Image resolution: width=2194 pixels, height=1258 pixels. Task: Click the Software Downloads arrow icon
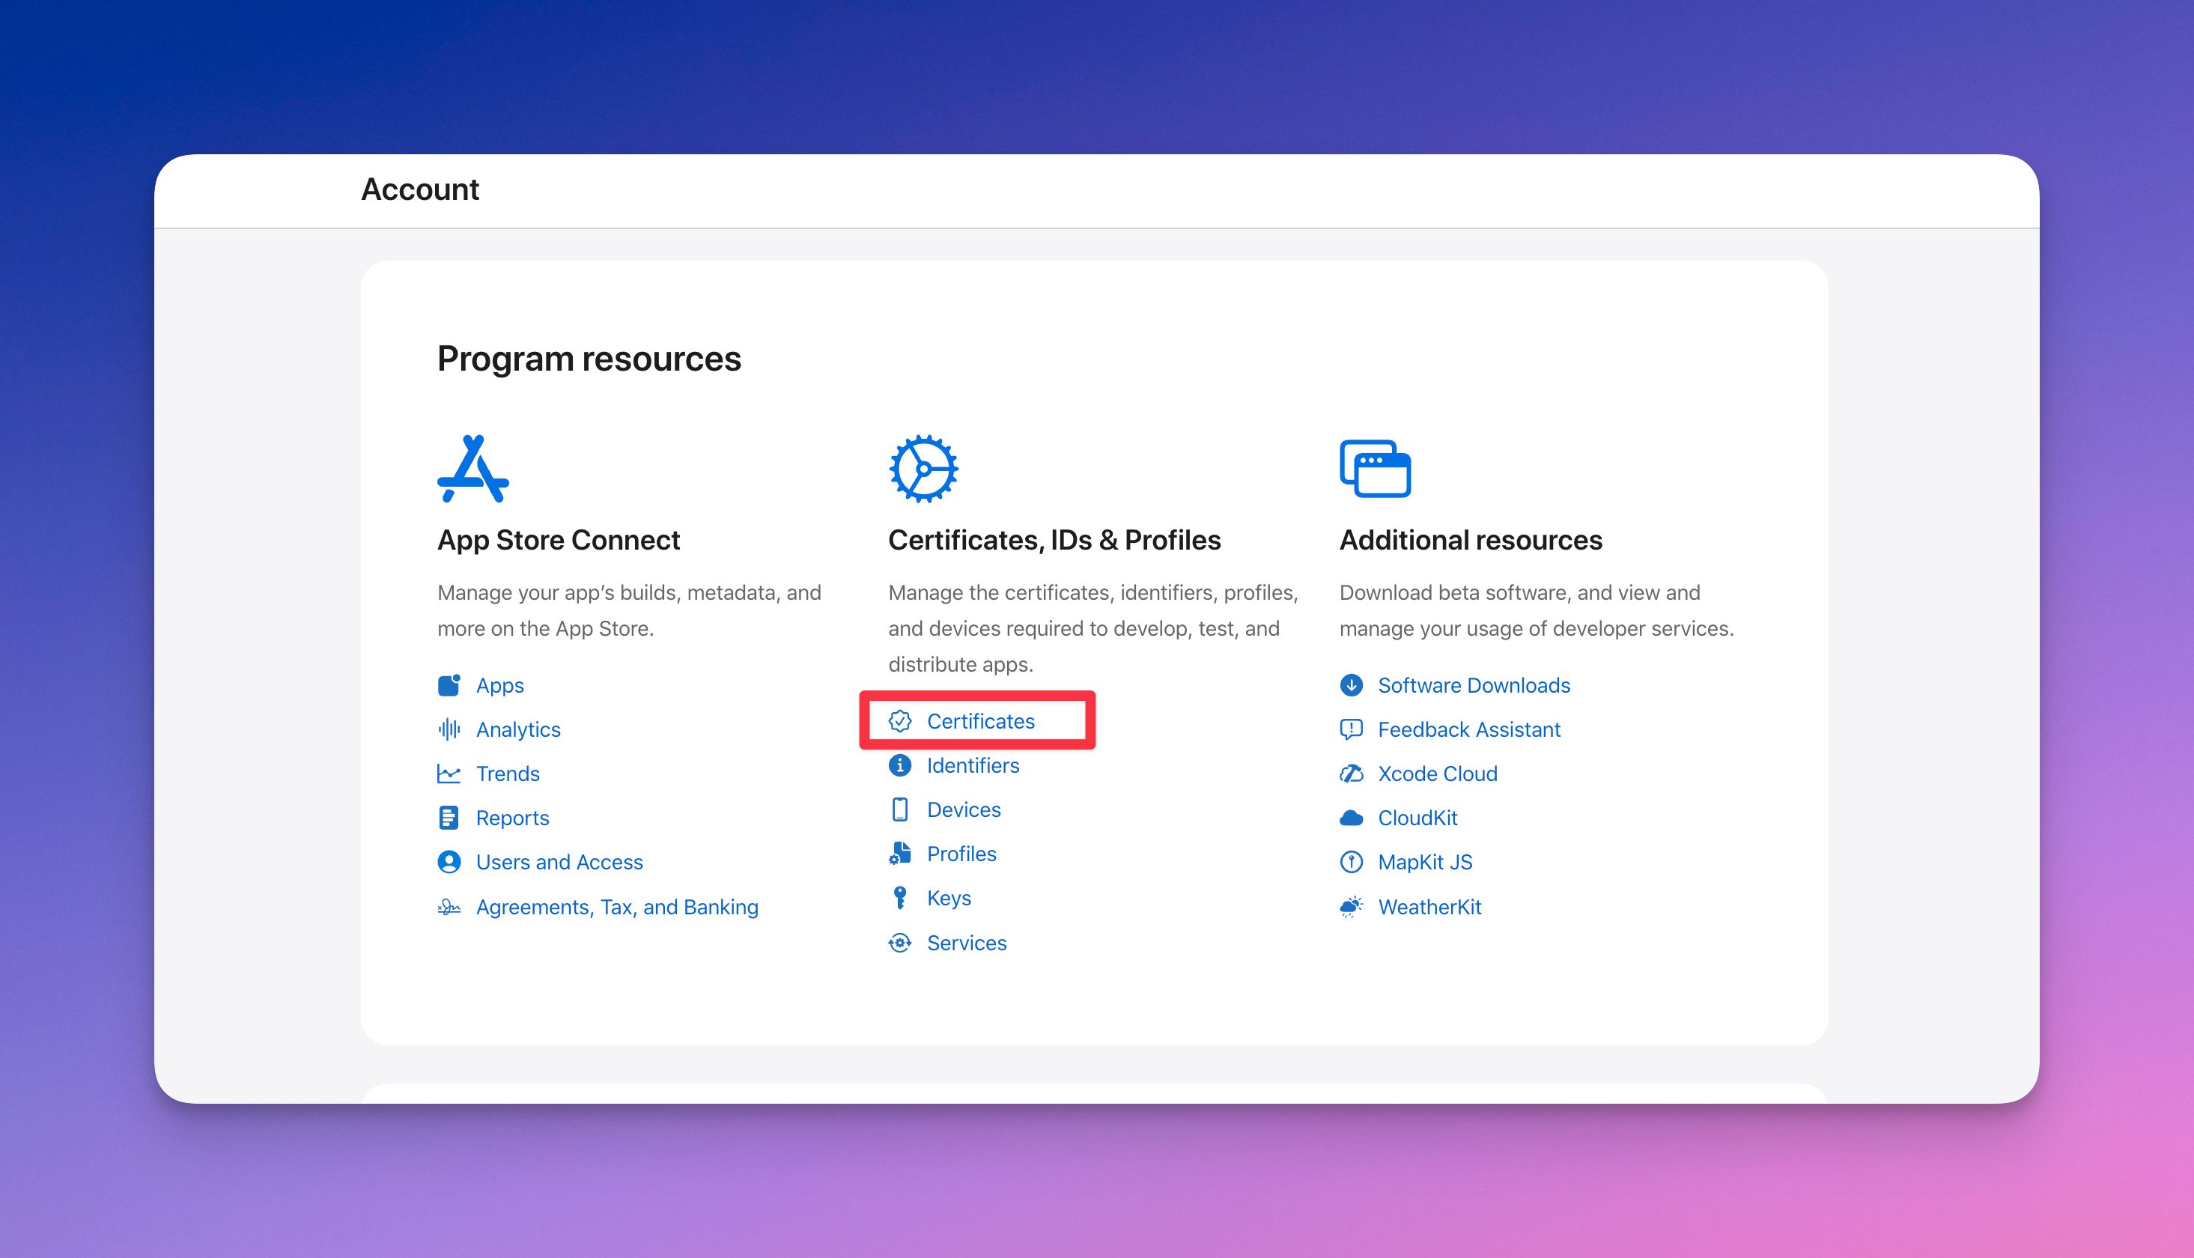[x=1352, y=685]
